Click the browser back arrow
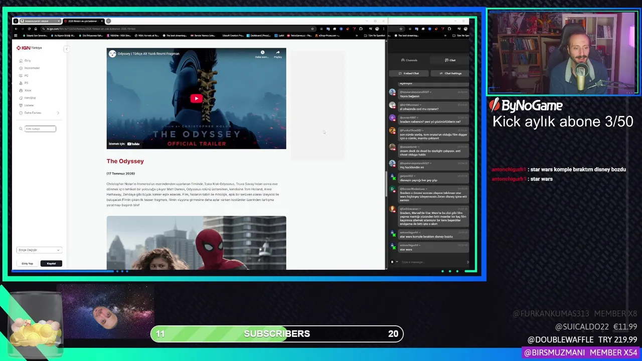Image resolution: width=642 pixels, height=361 pixels. (16, 29)
